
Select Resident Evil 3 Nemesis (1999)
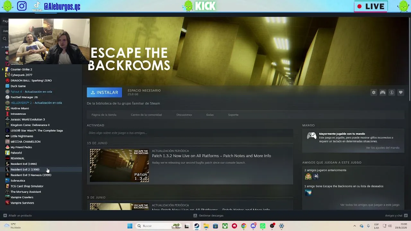[x=31, y=175]
